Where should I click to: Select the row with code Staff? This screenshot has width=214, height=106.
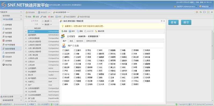click(x=42, y=81)
